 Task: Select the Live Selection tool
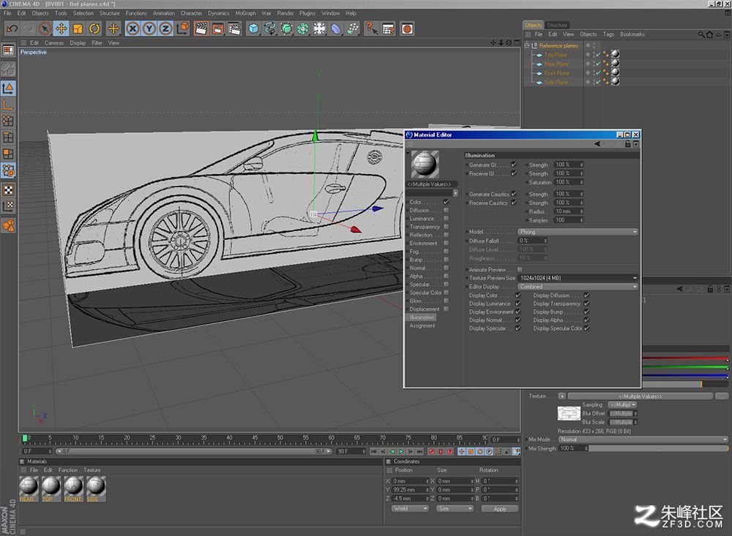point(45,29)
